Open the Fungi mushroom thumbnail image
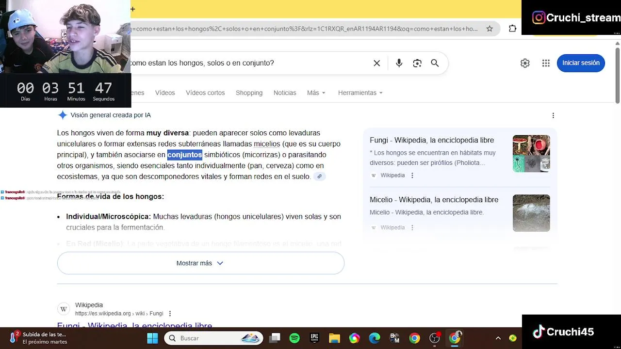The width and height of the screenshot is (621, 349). (x=531, y=153)
